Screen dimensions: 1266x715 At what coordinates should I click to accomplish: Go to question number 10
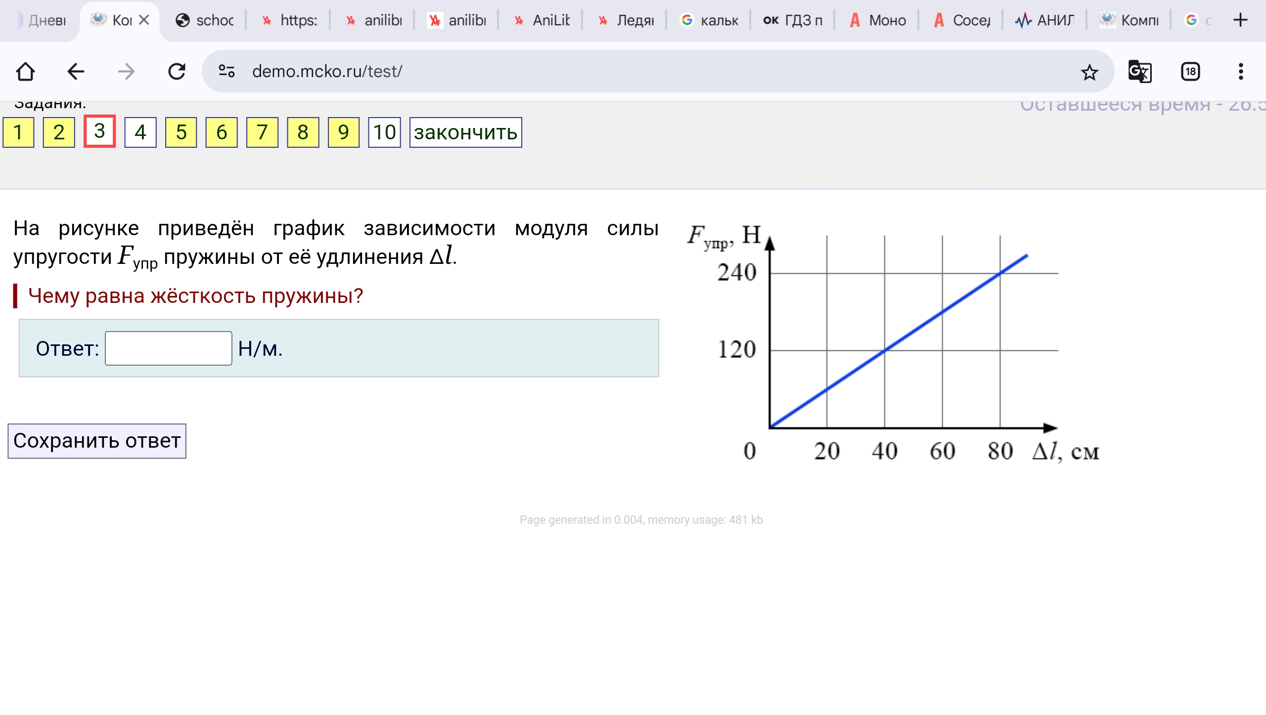click(x=384, y=132)
